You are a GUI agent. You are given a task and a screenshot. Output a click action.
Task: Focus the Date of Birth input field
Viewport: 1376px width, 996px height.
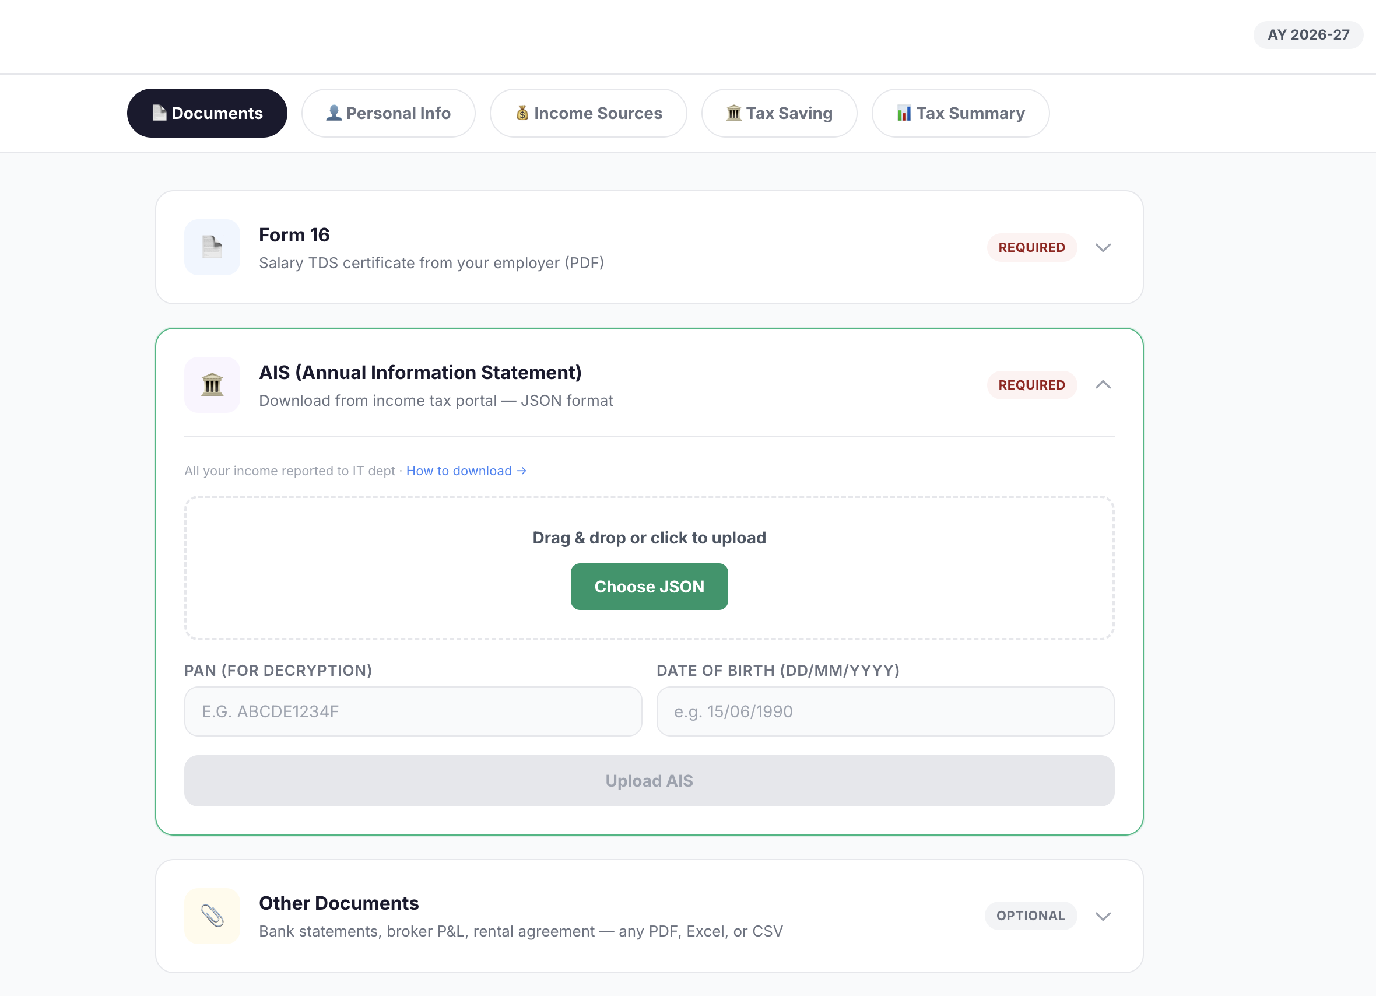point(885,711)
